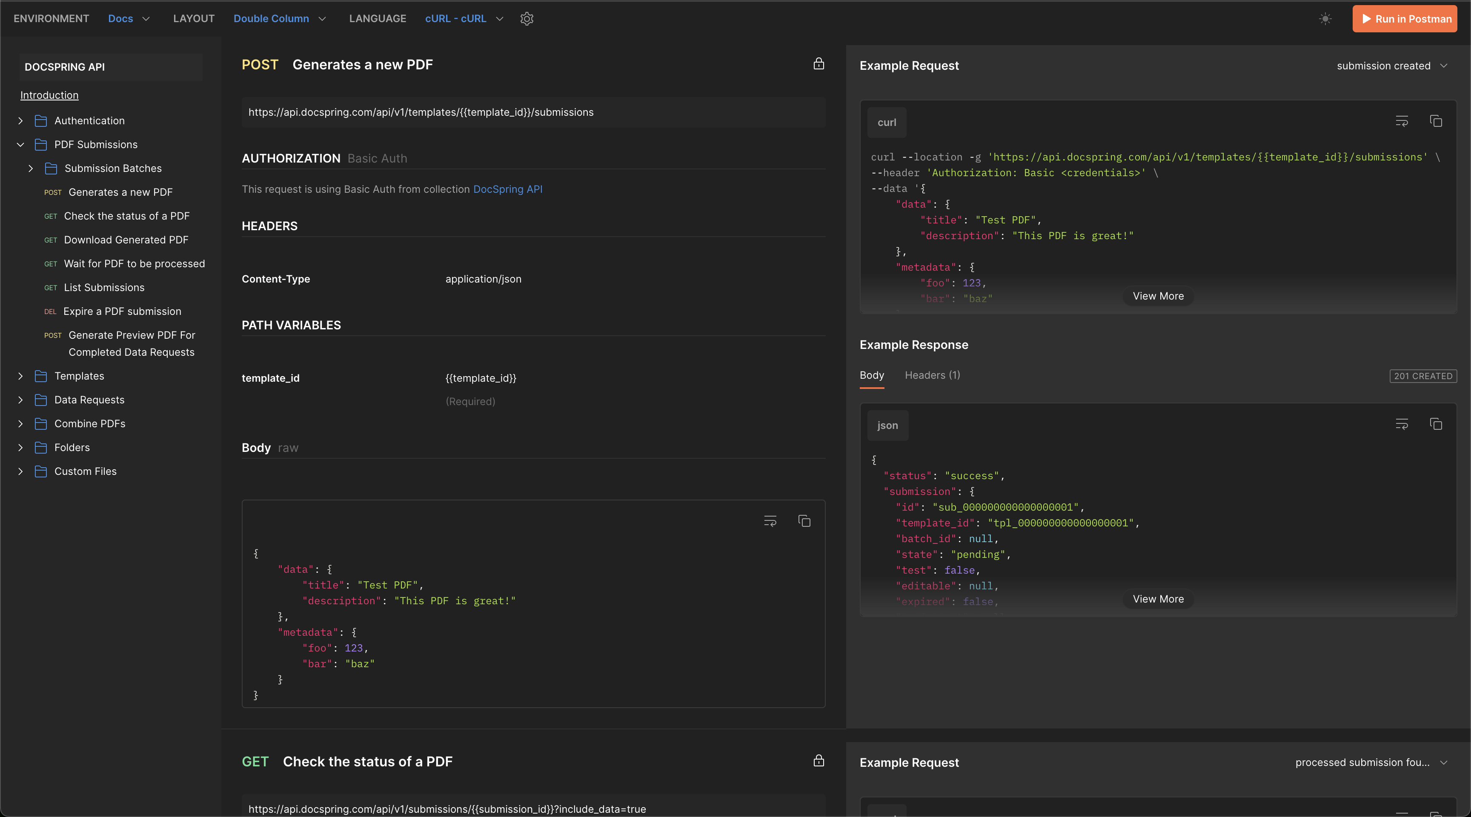Open the documentation settings gear icon
The height and width of the screenshot is (817, 1471).
click(527, 19)
